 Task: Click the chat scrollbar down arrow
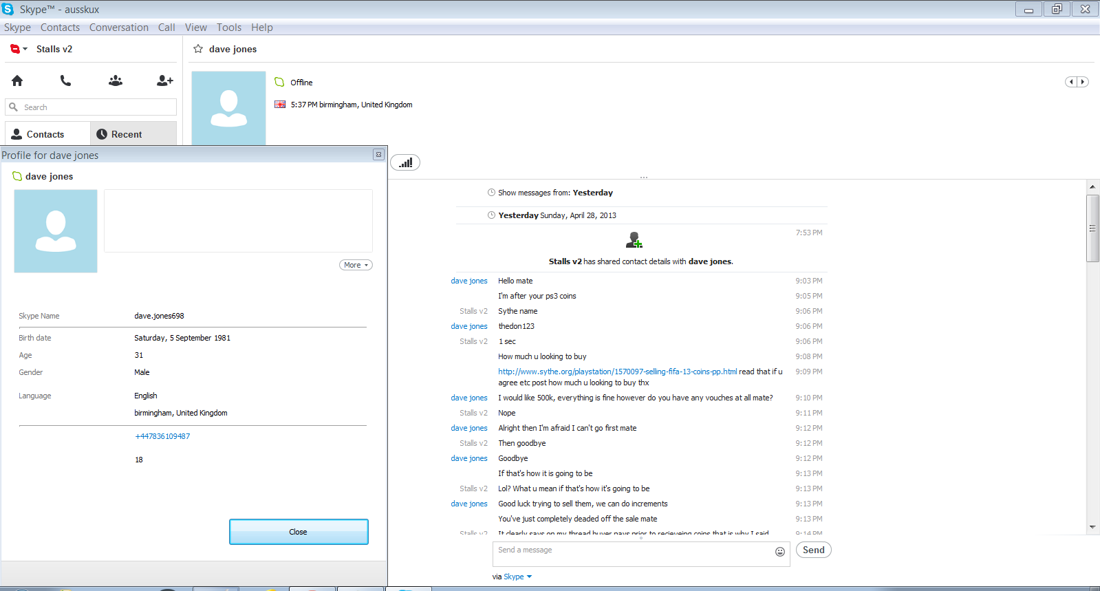click(x=1092, y=528)
